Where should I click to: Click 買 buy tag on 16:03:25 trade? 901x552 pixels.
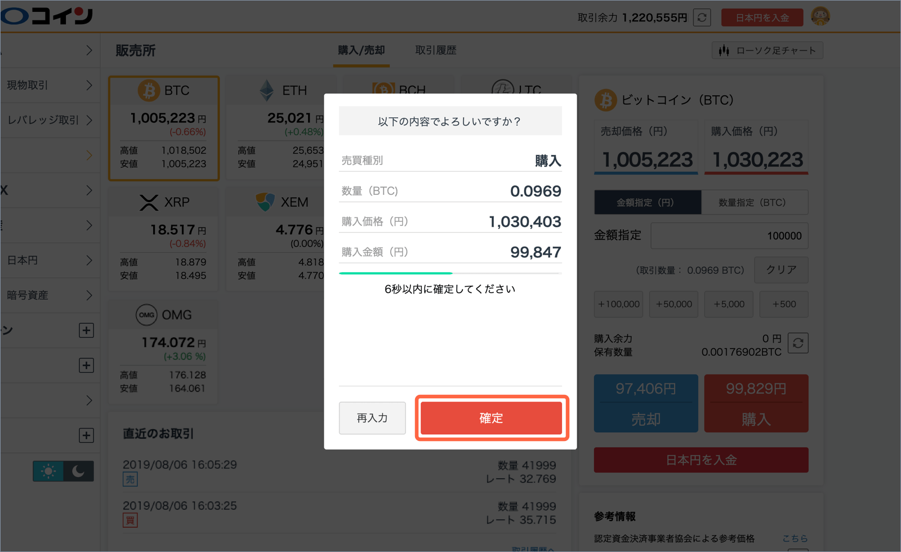[x=130, y=520]
